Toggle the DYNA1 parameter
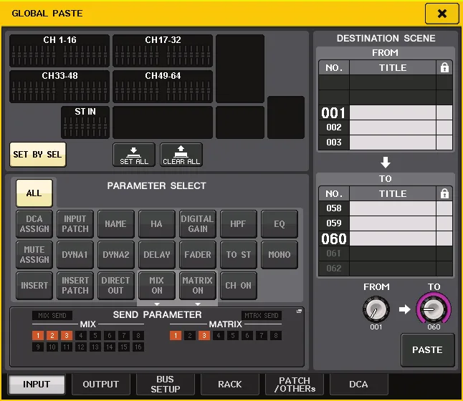Screen dimensions: 463x401 point(75,255)
